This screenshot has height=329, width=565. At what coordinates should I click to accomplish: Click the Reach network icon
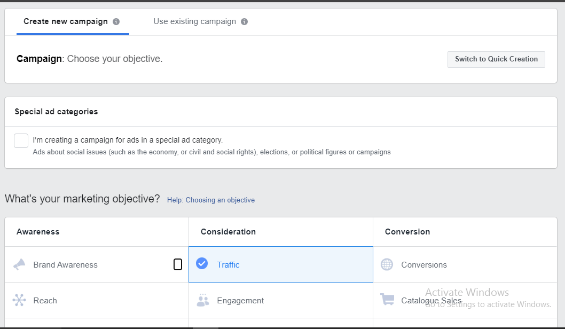click(x=19, y=300)
